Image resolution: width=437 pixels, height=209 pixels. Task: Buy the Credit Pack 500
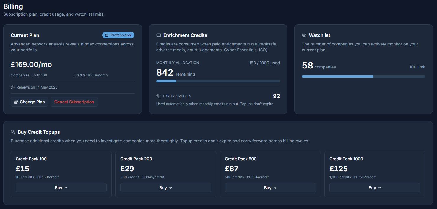tap(270, 188)
